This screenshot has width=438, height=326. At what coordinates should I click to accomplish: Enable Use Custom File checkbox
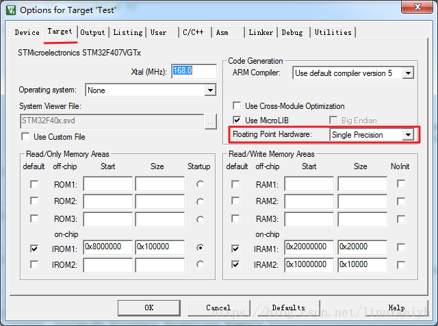26,137
